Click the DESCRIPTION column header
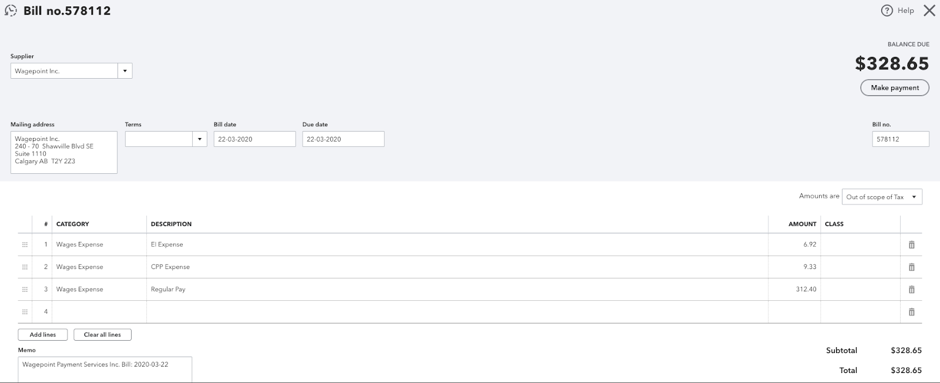This screenshot has width=940, height=383. tap(171, 224)
